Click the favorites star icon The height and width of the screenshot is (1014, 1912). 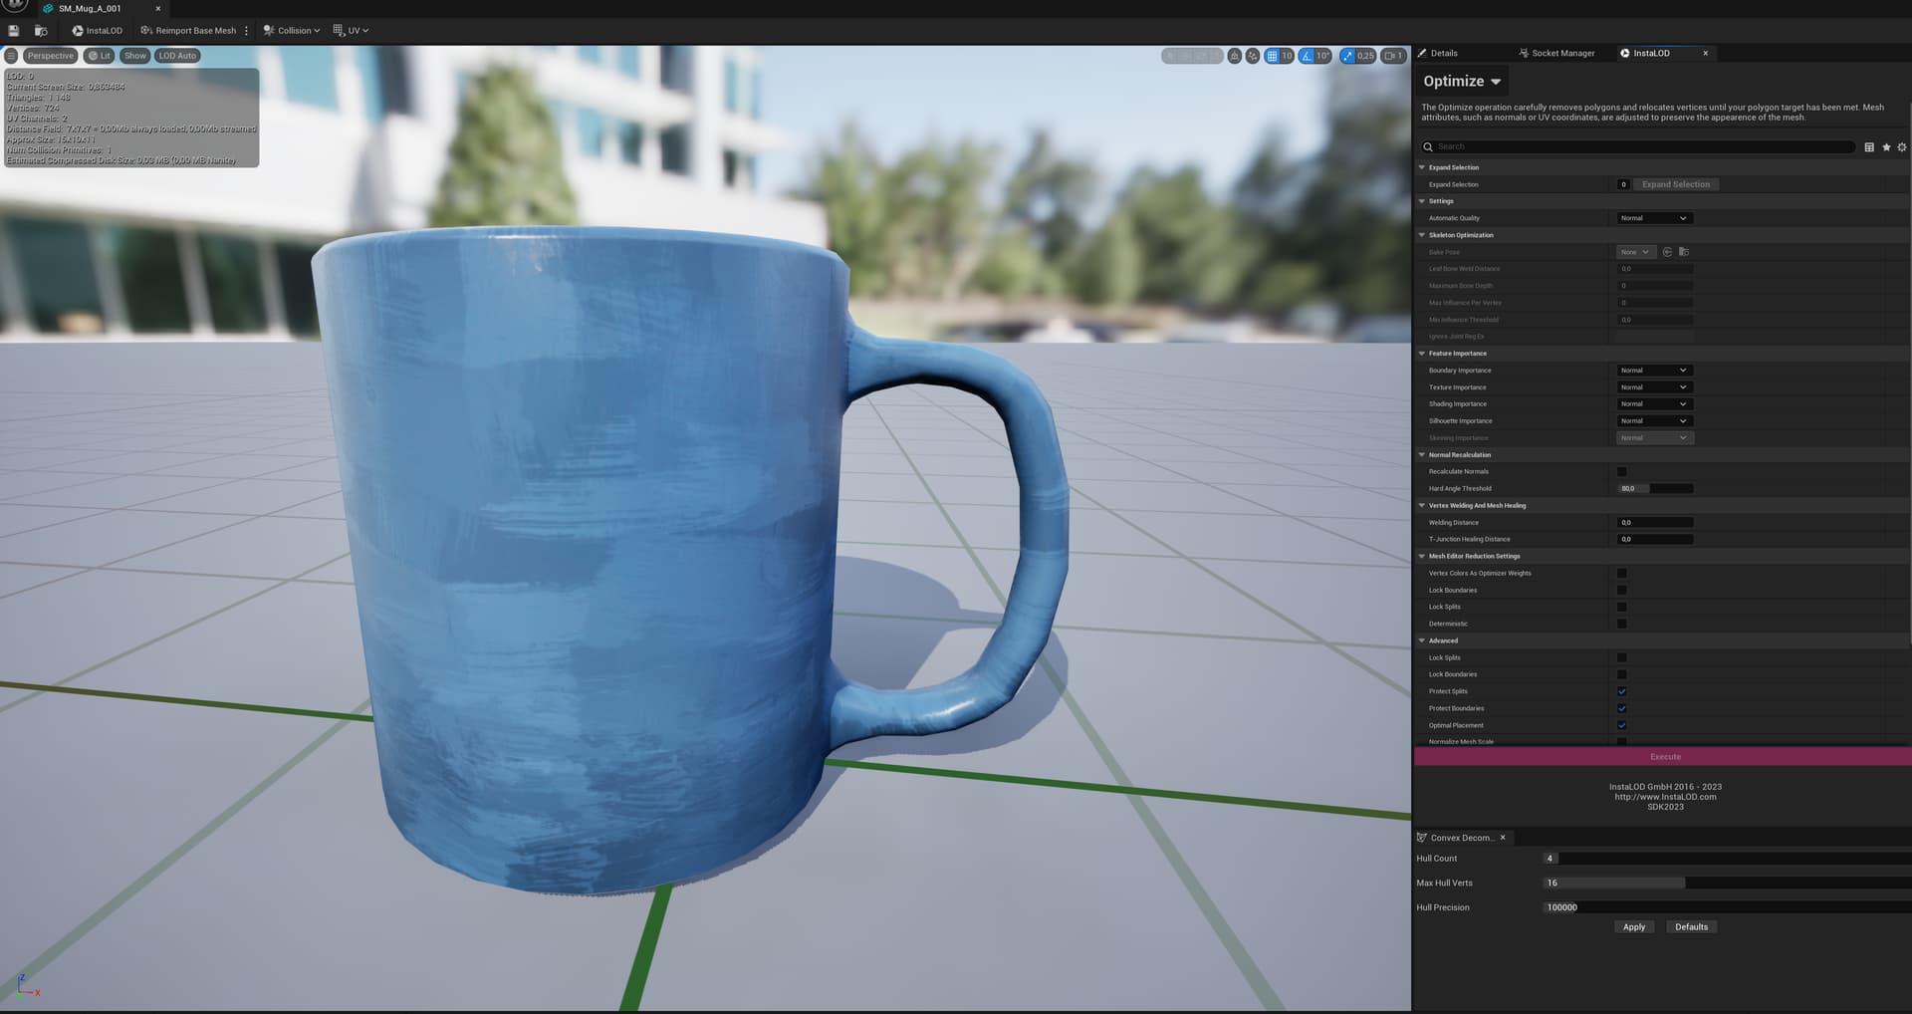[x=1885, y=147]
